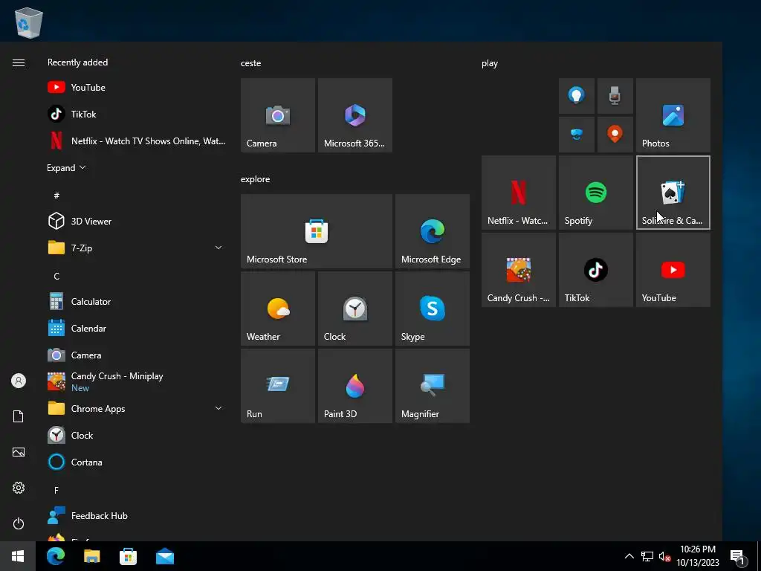Open TikTok from Recently added list
Image resolution: width=761 pixels, height=571 pixels.
click(x=137, y=114)
